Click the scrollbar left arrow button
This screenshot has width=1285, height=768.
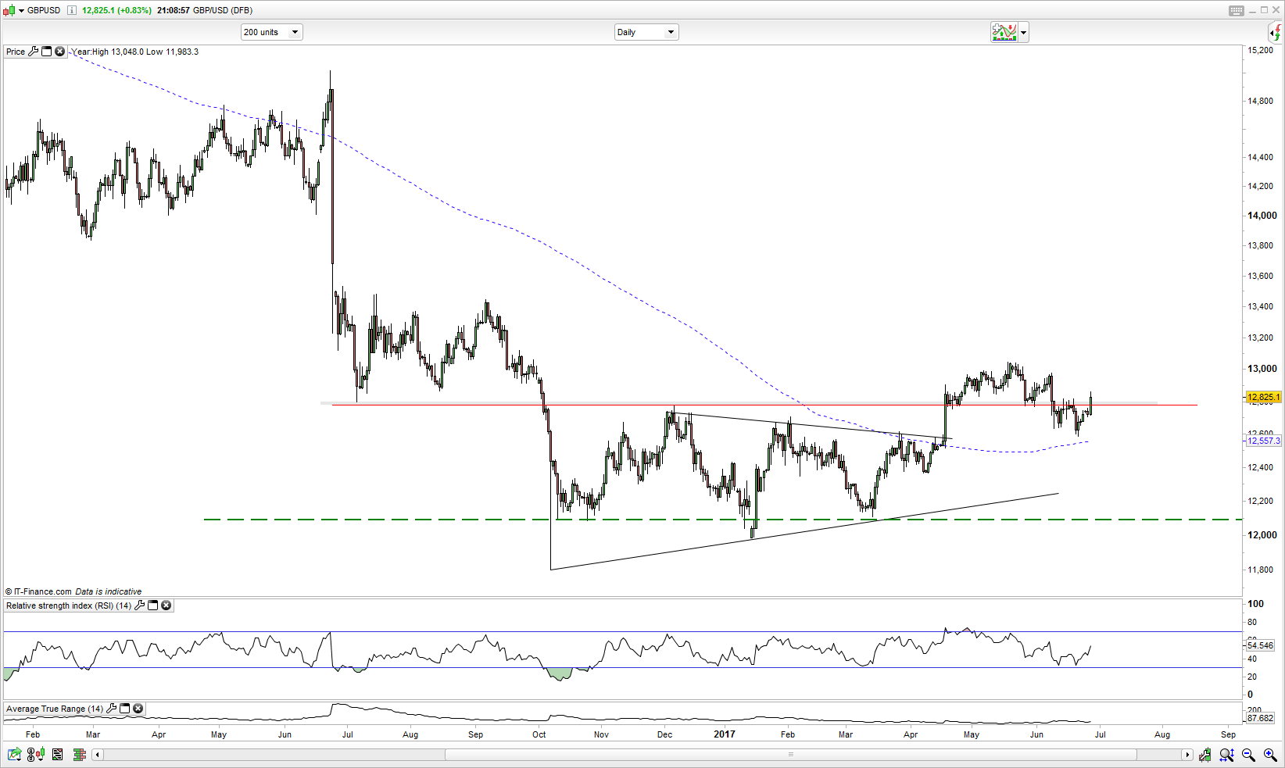tap(97, 755)
